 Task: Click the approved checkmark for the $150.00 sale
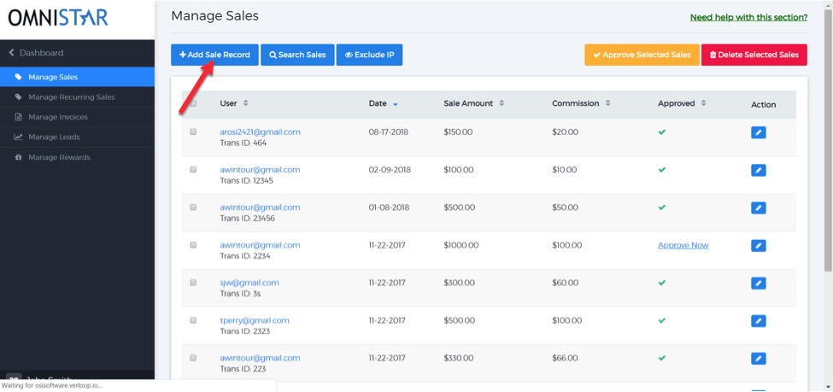click(x=661, y=132)
